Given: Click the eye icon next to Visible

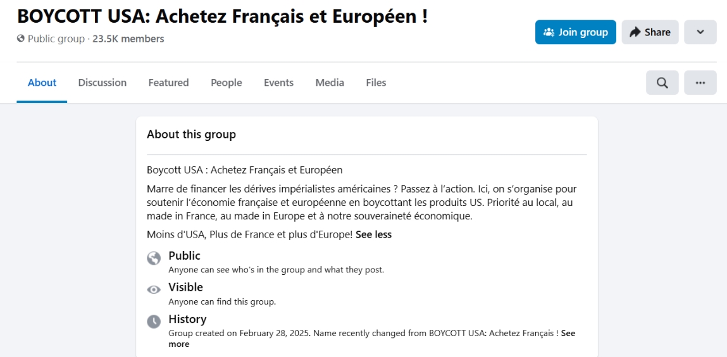Looking at the screenshot, I should (x=154, y=290).
